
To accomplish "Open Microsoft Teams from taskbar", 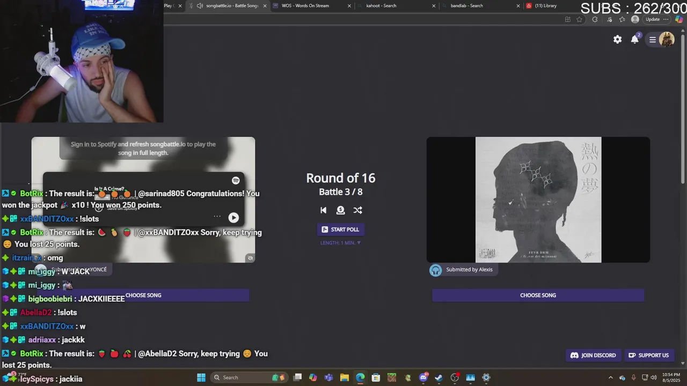I will pyautogui.click(x=328, y=377).
